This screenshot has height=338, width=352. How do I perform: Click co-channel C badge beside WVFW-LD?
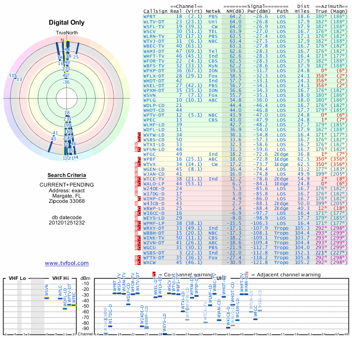pos(139,135)
